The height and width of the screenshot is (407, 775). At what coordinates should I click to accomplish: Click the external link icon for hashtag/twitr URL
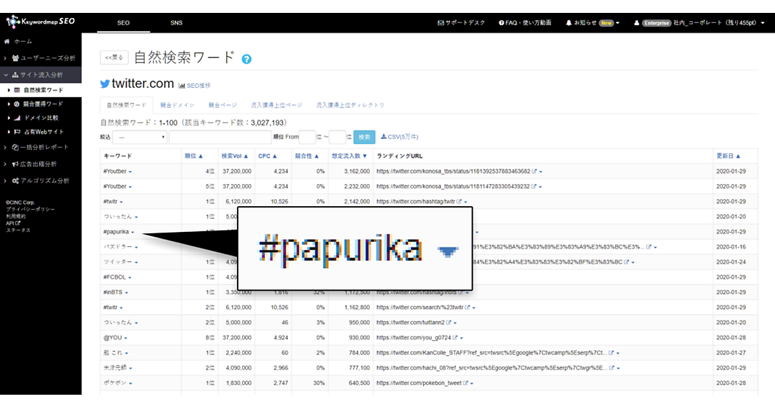pyautogui.click(x=459, y=202)
